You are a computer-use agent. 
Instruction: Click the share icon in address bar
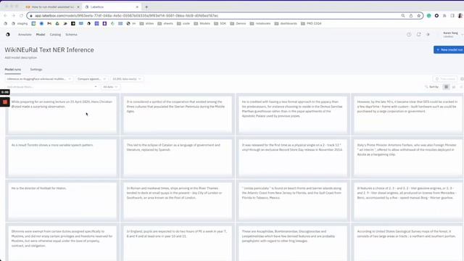click(x=411, y=16)
